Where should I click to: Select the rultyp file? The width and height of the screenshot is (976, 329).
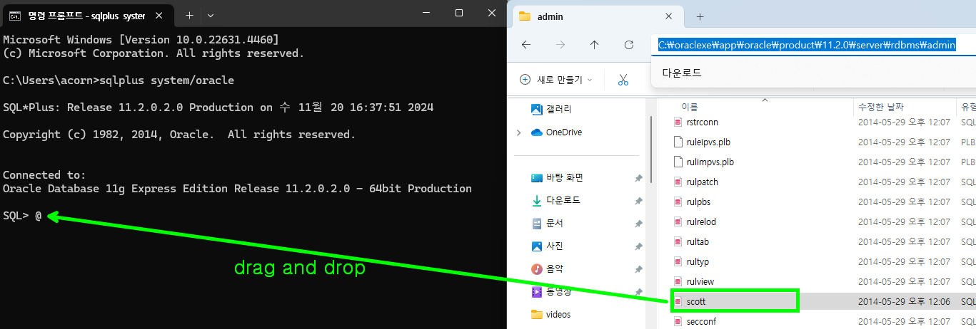(698, 261)
